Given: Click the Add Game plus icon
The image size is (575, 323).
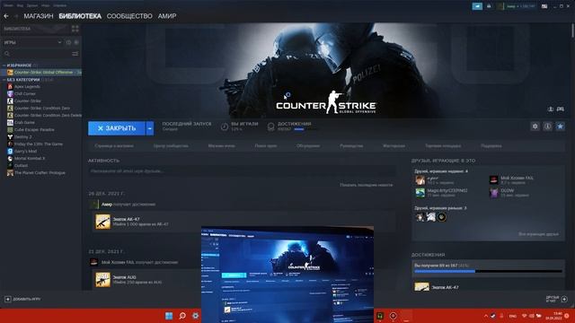Looking at the screenshot, I should tap(8, 299).
